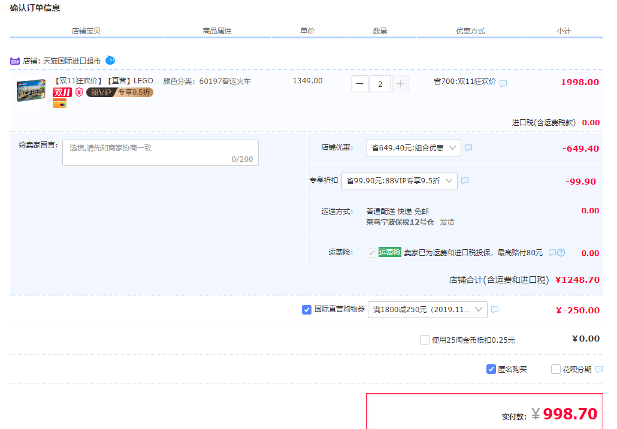
Task: Click the 单价 column header
Action: [307, 31]
